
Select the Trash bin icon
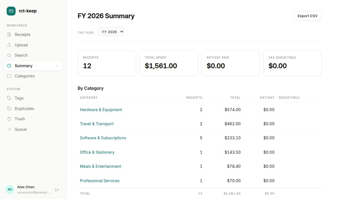(x=10, y=119)
